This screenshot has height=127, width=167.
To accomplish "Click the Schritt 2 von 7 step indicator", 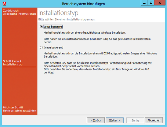I will 12,61.
